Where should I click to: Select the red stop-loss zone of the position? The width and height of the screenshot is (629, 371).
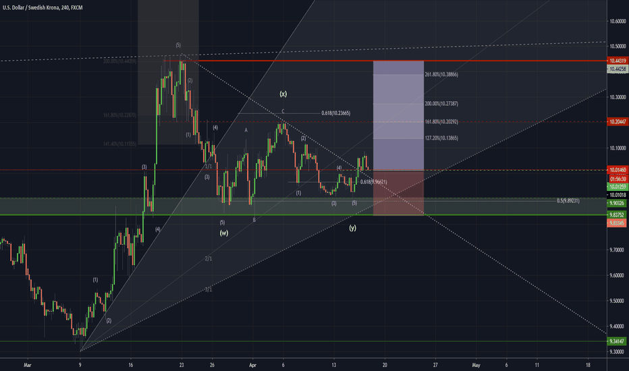pyautogui.click(x=398, y=193)
